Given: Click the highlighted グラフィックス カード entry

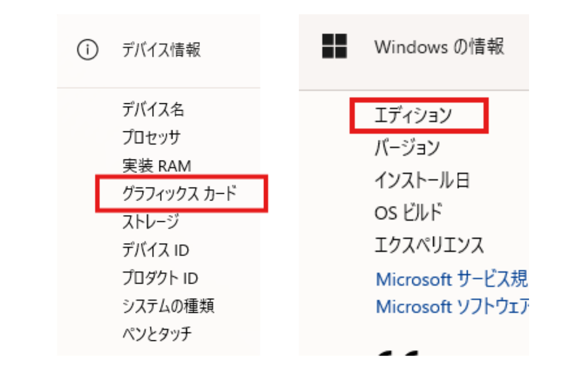Looking at the screenshot, I should (180, 194).
